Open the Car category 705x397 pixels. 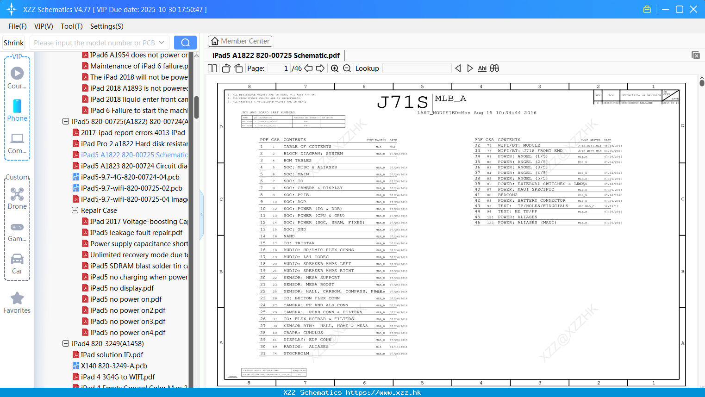coord(17,264)
